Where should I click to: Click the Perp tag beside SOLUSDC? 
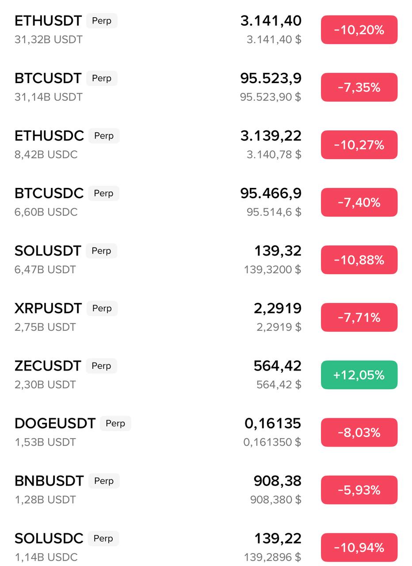[x=103, y=538]
